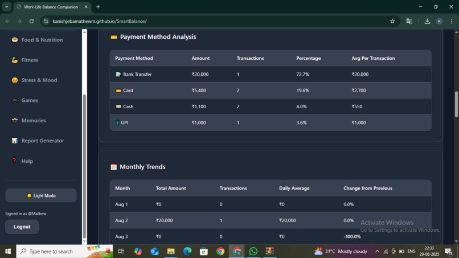Click the taskbar search box

(x=64, y=251)
